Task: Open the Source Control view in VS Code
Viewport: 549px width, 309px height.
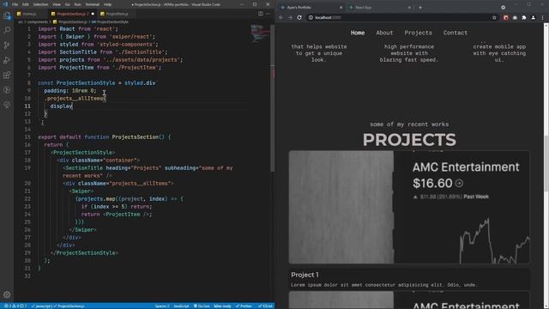Action: coord(7,45)
